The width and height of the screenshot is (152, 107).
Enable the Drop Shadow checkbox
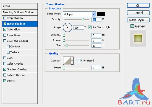5,18
